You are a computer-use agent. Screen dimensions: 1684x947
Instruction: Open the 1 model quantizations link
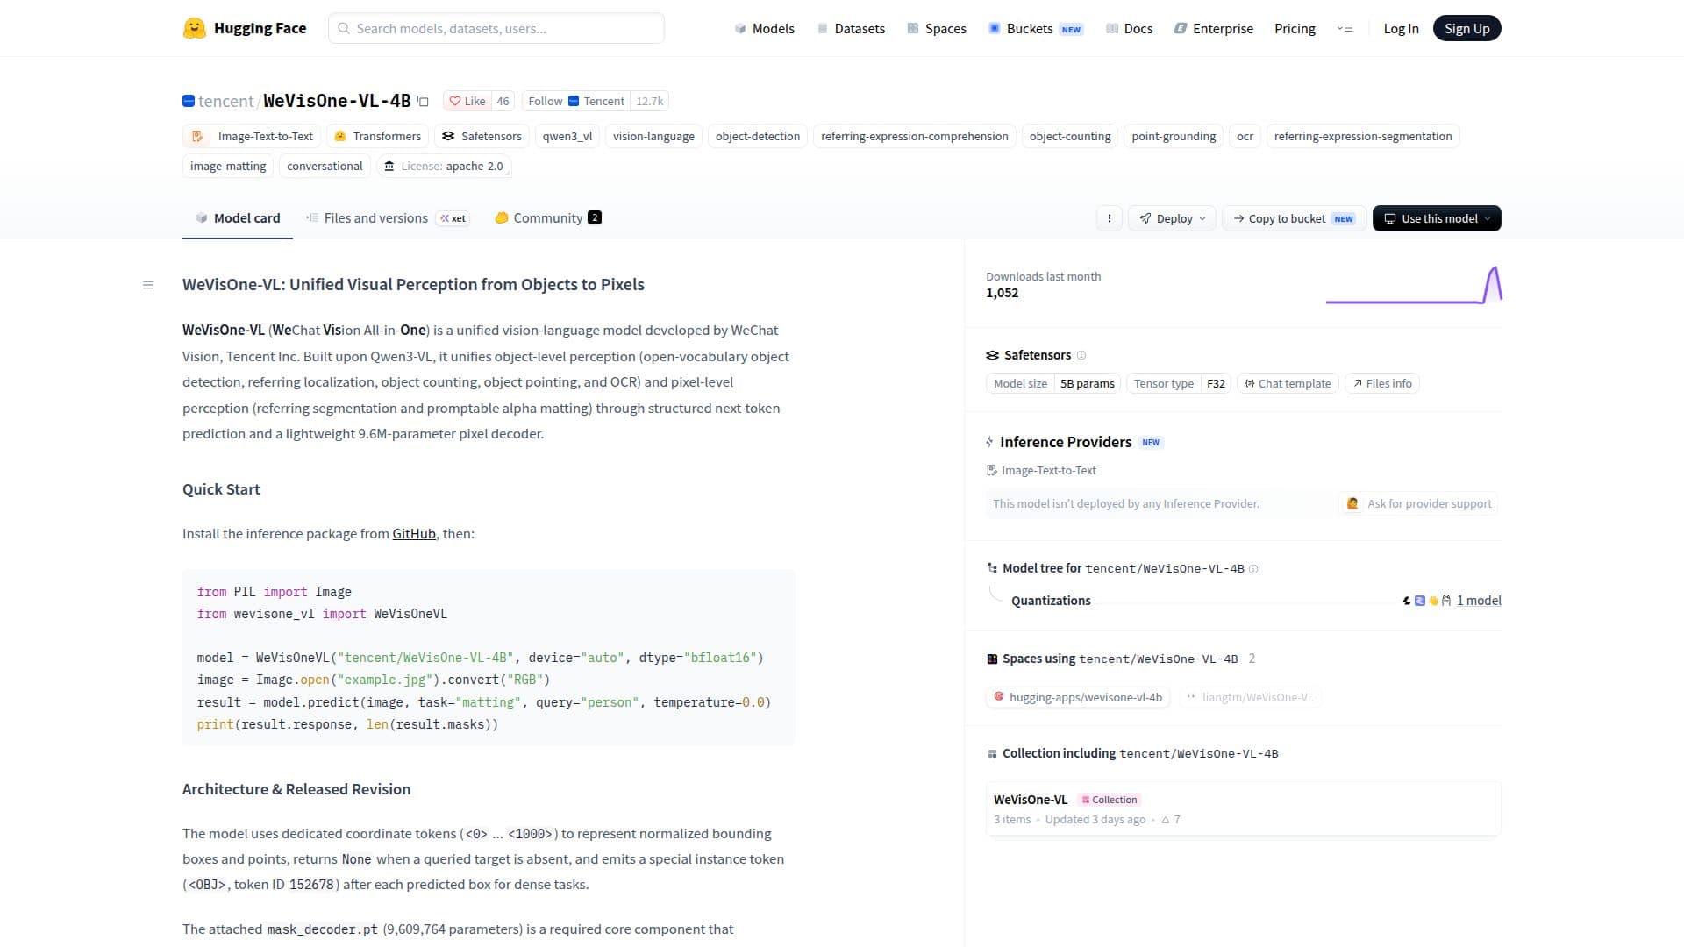coord(1479,601)
